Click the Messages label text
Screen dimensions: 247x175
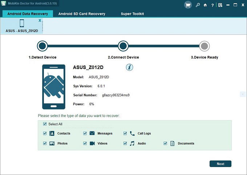tap(105, 133)
